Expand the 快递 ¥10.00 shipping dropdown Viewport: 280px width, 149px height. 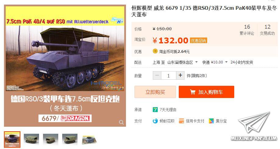point(215,62)
